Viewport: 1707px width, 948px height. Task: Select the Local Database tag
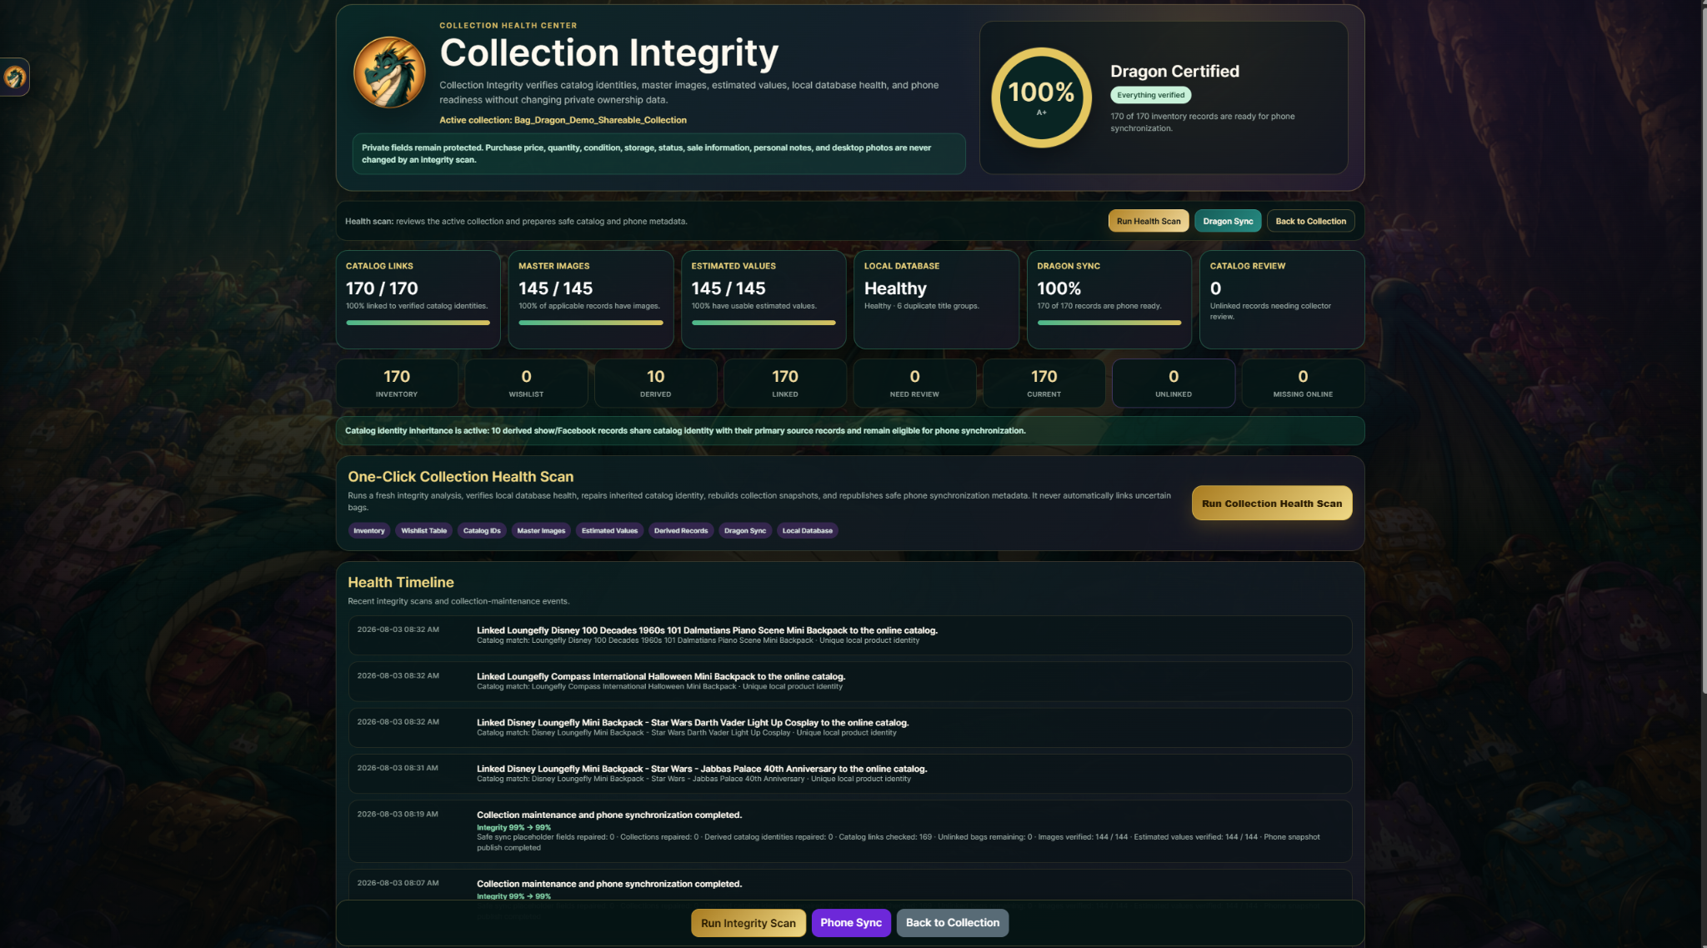[807, 530]
